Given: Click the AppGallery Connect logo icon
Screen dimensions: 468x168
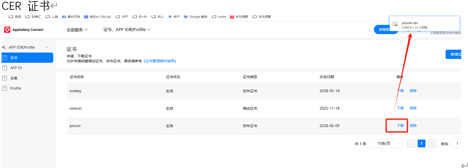Looking at the screenshot, I should click(x=7, y=30).
